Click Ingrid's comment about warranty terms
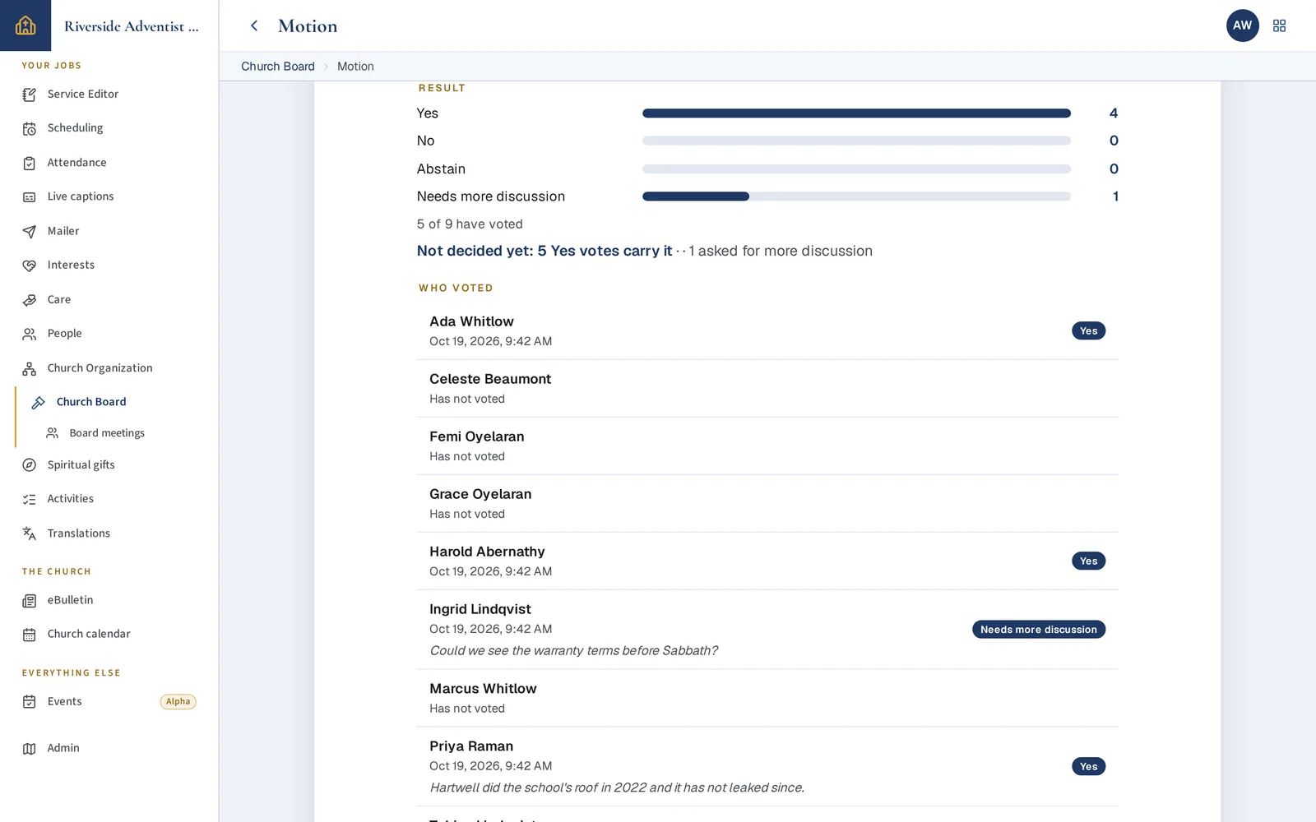This screenshot has height=822, width=1316. pos(573,651)
